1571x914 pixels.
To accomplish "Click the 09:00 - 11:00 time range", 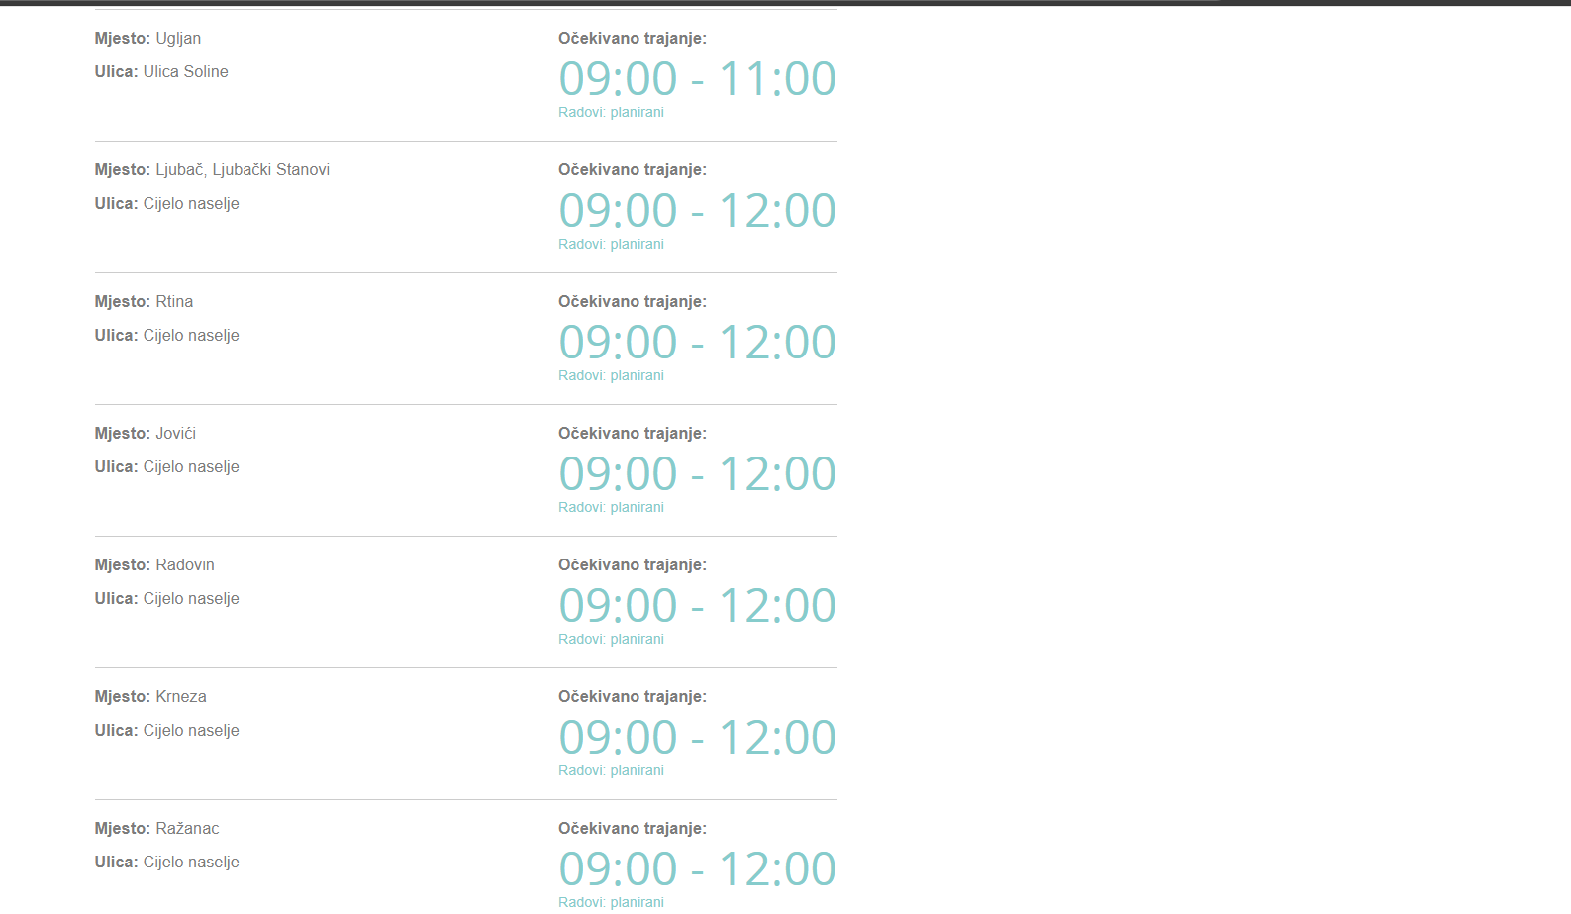I will [x=697, y=79].
